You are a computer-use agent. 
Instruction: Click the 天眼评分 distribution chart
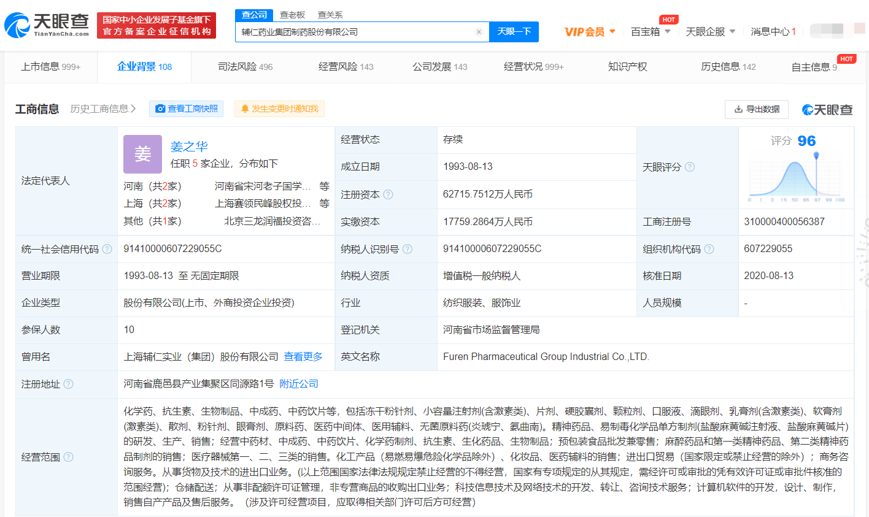pyautogui.click(x=796, y=177)
